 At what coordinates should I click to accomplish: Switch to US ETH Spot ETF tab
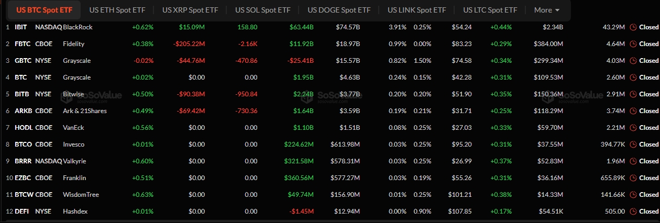coord(116,10)
